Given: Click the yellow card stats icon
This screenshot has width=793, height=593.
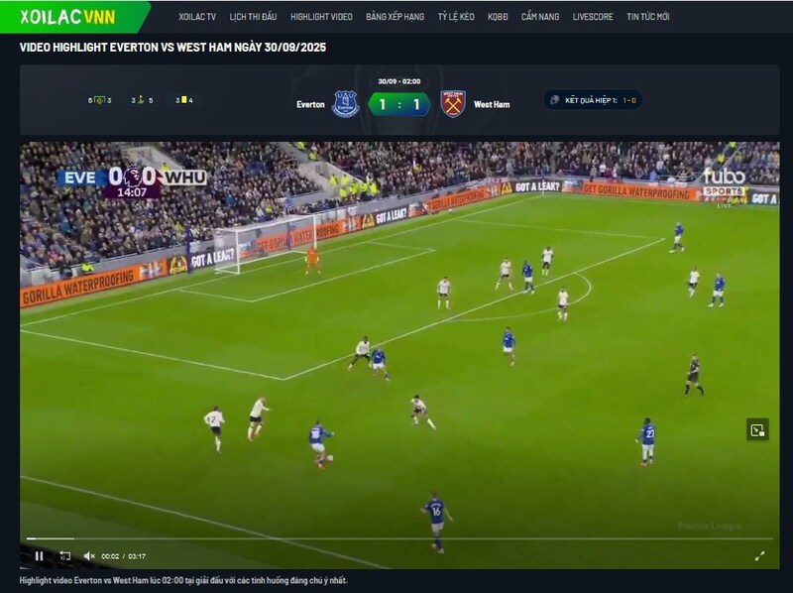Looking at the screenshot, I should point(183,100).
